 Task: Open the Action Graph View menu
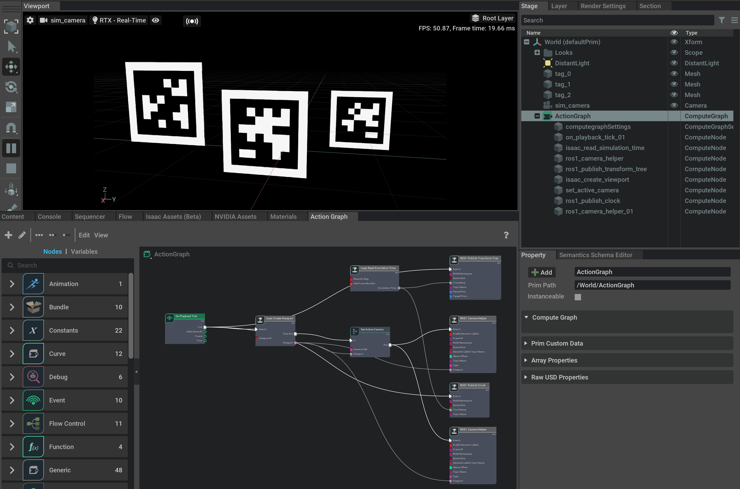coord(101,235)
